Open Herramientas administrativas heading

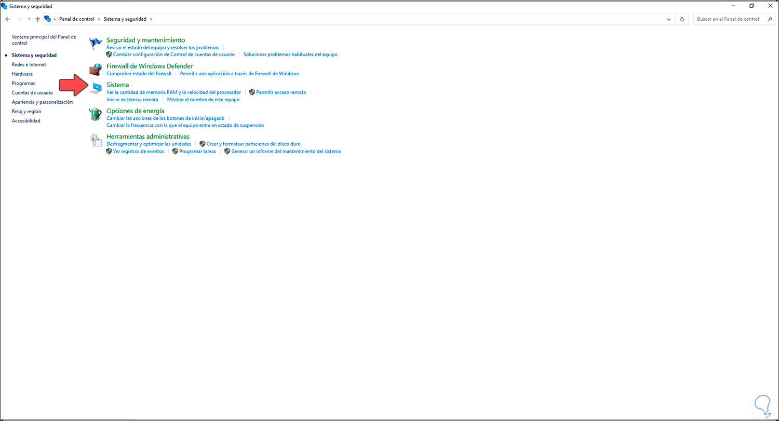pyautogui.click(x=148, y=137)
